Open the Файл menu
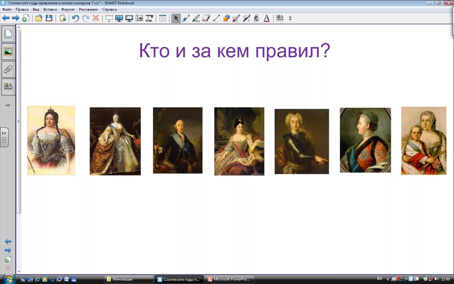Screen dimensions: 454x284 tap(7, 9)
